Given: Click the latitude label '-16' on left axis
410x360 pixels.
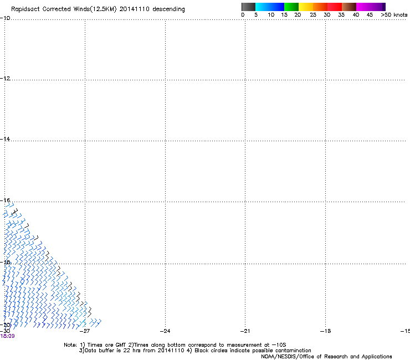Looking at the screenshot, I should pos(5,200).
